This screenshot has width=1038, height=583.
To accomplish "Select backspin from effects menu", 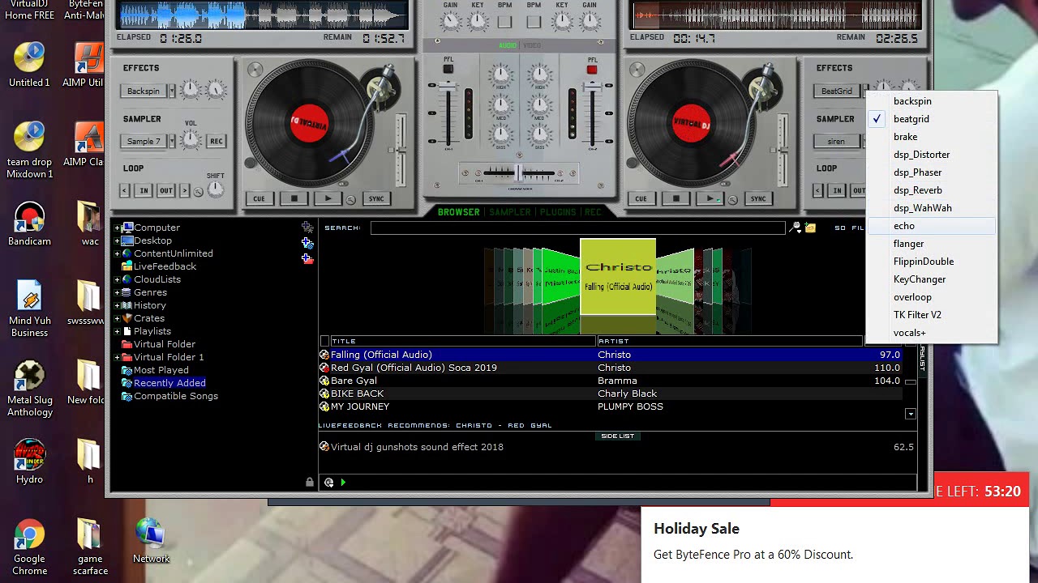I will pos(932,101).
